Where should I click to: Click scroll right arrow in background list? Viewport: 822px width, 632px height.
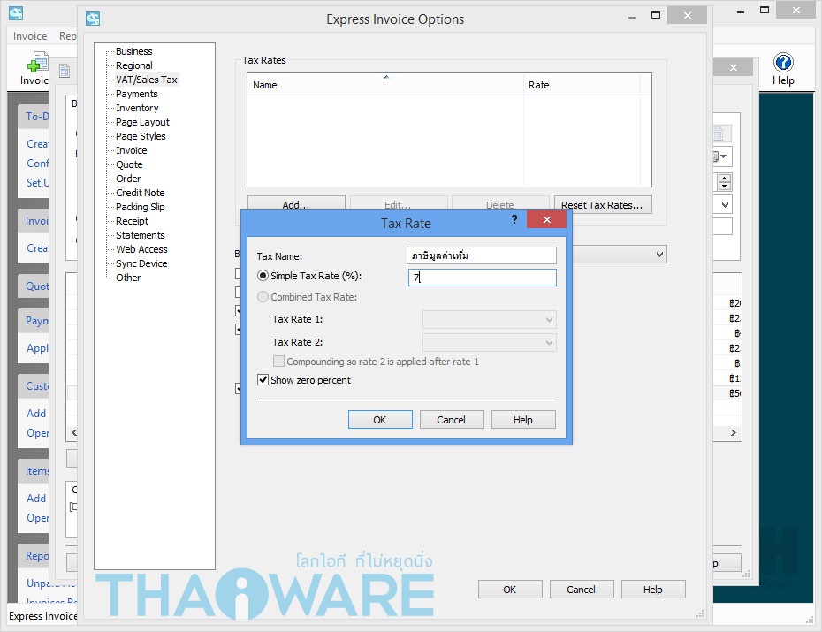click(x=734, y=433)
